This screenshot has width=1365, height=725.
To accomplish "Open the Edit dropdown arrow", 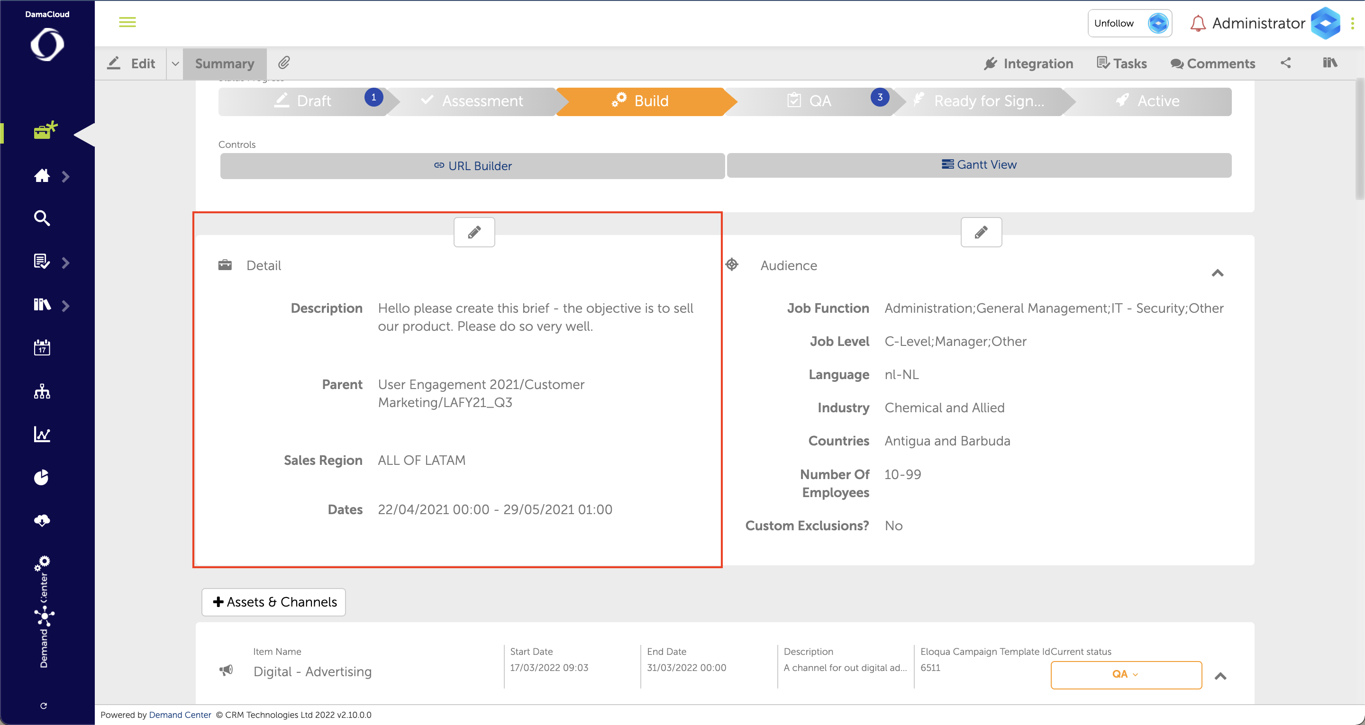I will click(x=175, y=63).
